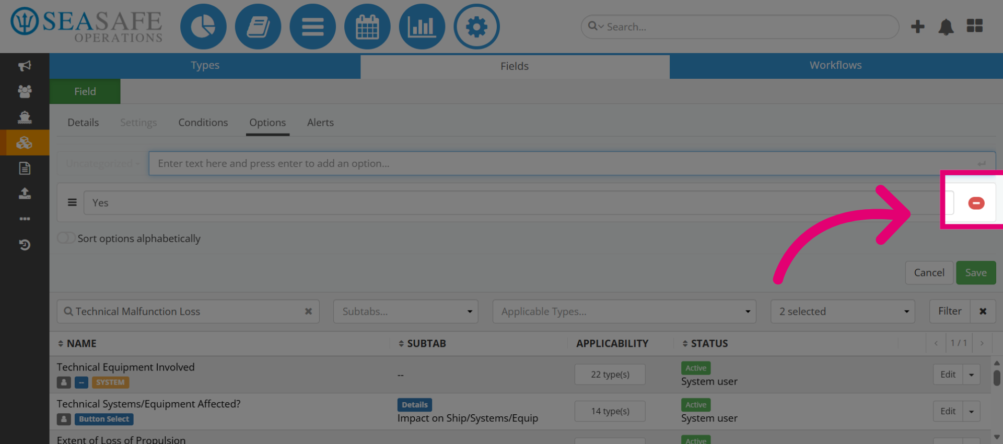Open the Settings sub-tab

(x=138, y=123)
